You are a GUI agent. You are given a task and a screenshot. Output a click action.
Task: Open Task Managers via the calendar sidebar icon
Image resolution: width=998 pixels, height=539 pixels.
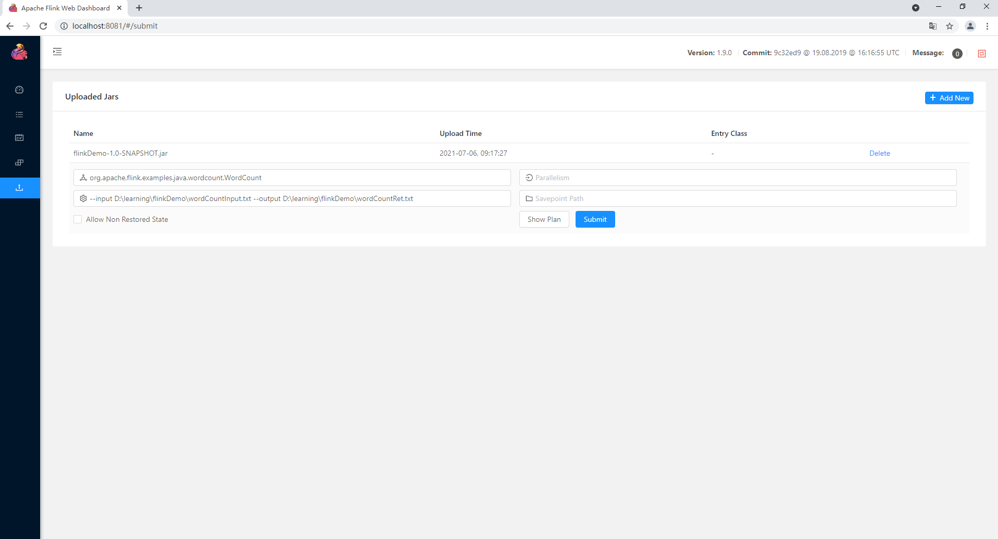[x=19, y=137]
